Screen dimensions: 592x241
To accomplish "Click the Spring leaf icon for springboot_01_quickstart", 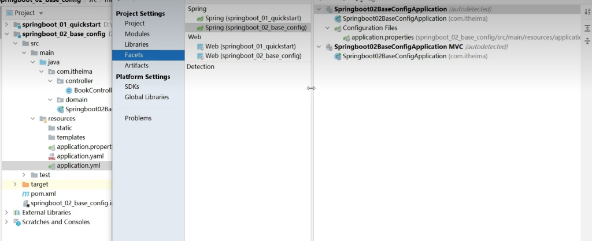I will (201, 18).
